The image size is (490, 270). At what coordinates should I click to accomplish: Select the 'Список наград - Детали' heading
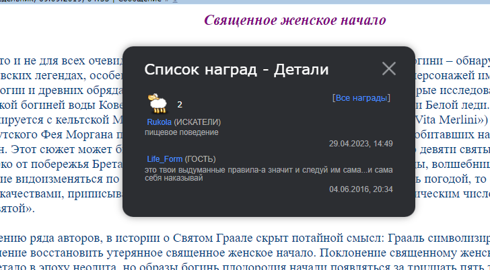click(x=236, y=70)
